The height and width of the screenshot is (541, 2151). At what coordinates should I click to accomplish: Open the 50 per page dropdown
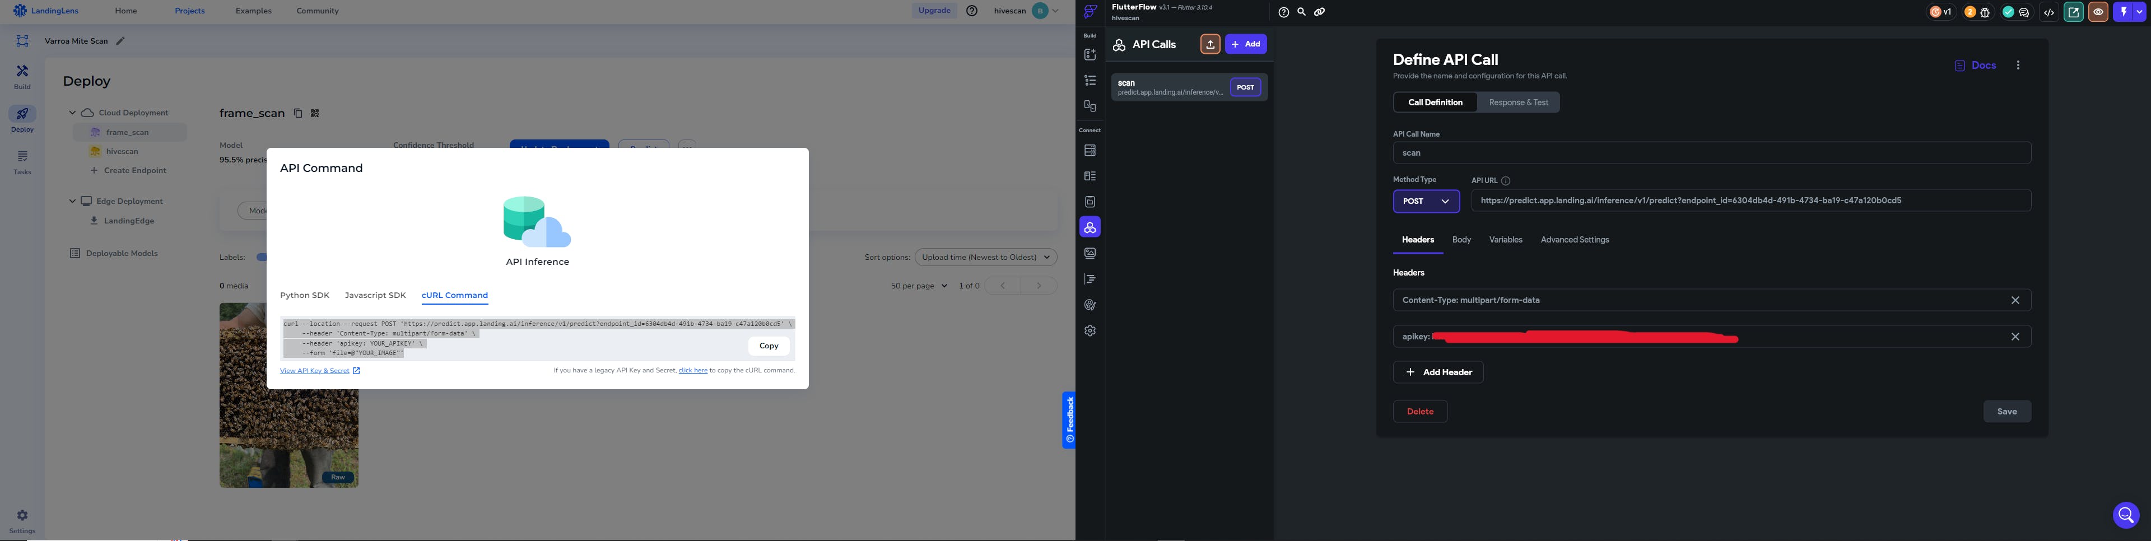pos(919,286)
